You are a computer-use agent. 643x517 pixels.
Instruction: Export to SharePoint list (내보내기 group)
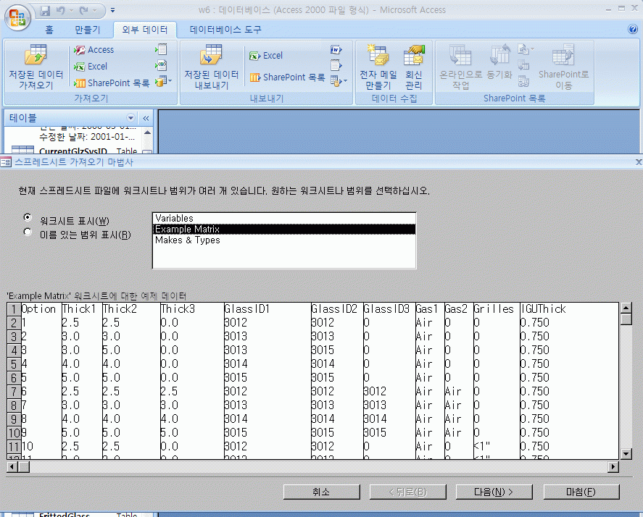287,77
